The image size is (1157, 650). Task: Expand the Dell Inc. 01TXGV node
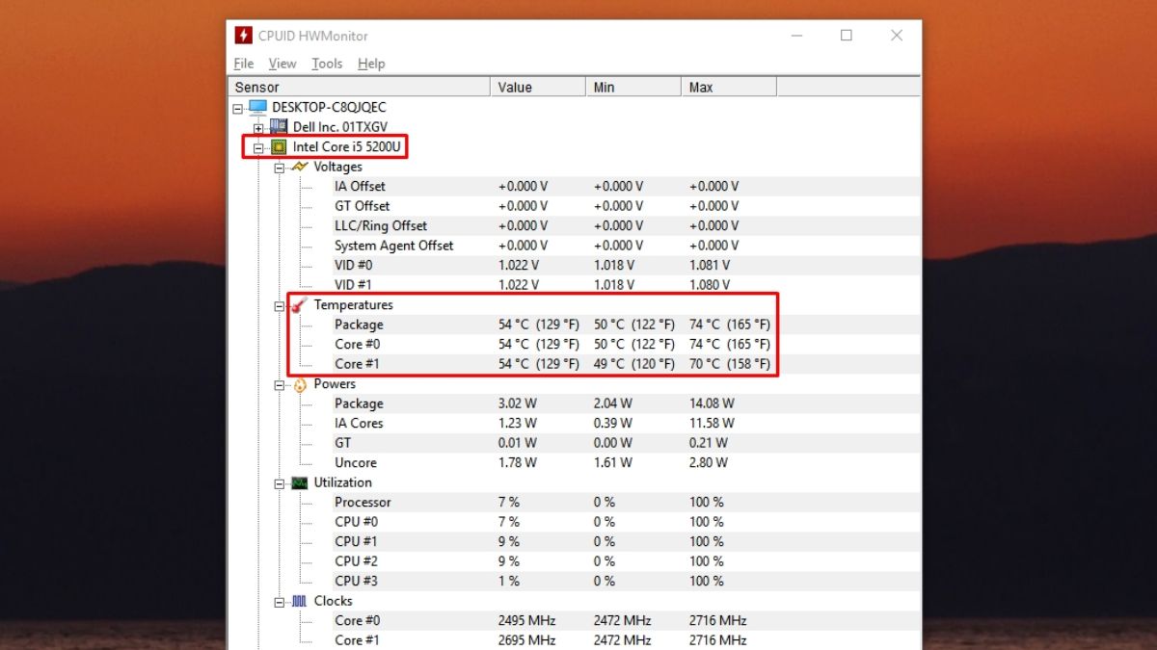[258, 128]
